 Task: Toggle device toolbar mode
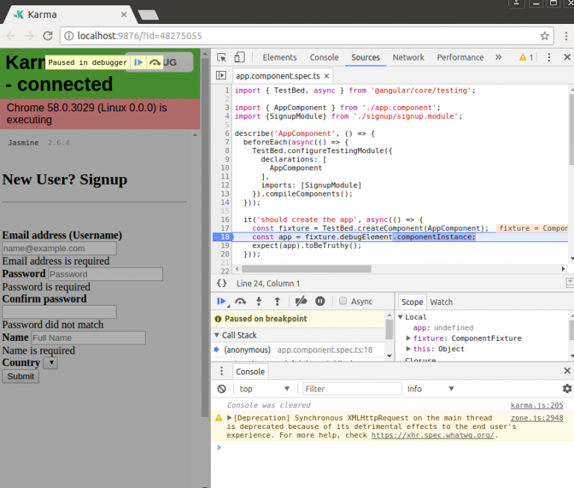click(x=240, y=58)
